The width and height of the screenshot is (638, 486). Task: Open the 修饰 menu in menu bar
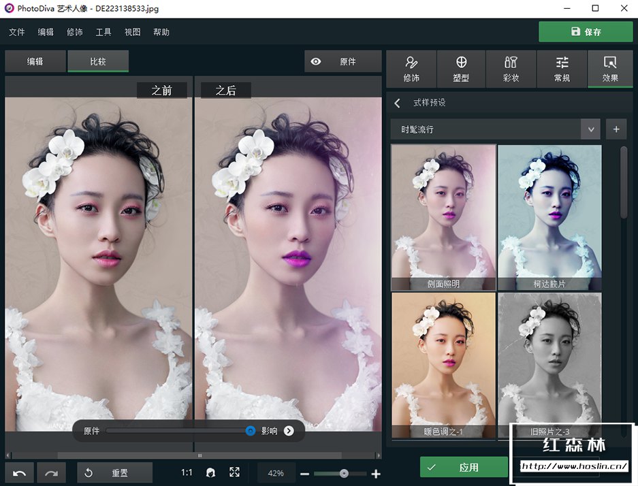(74, 32)
